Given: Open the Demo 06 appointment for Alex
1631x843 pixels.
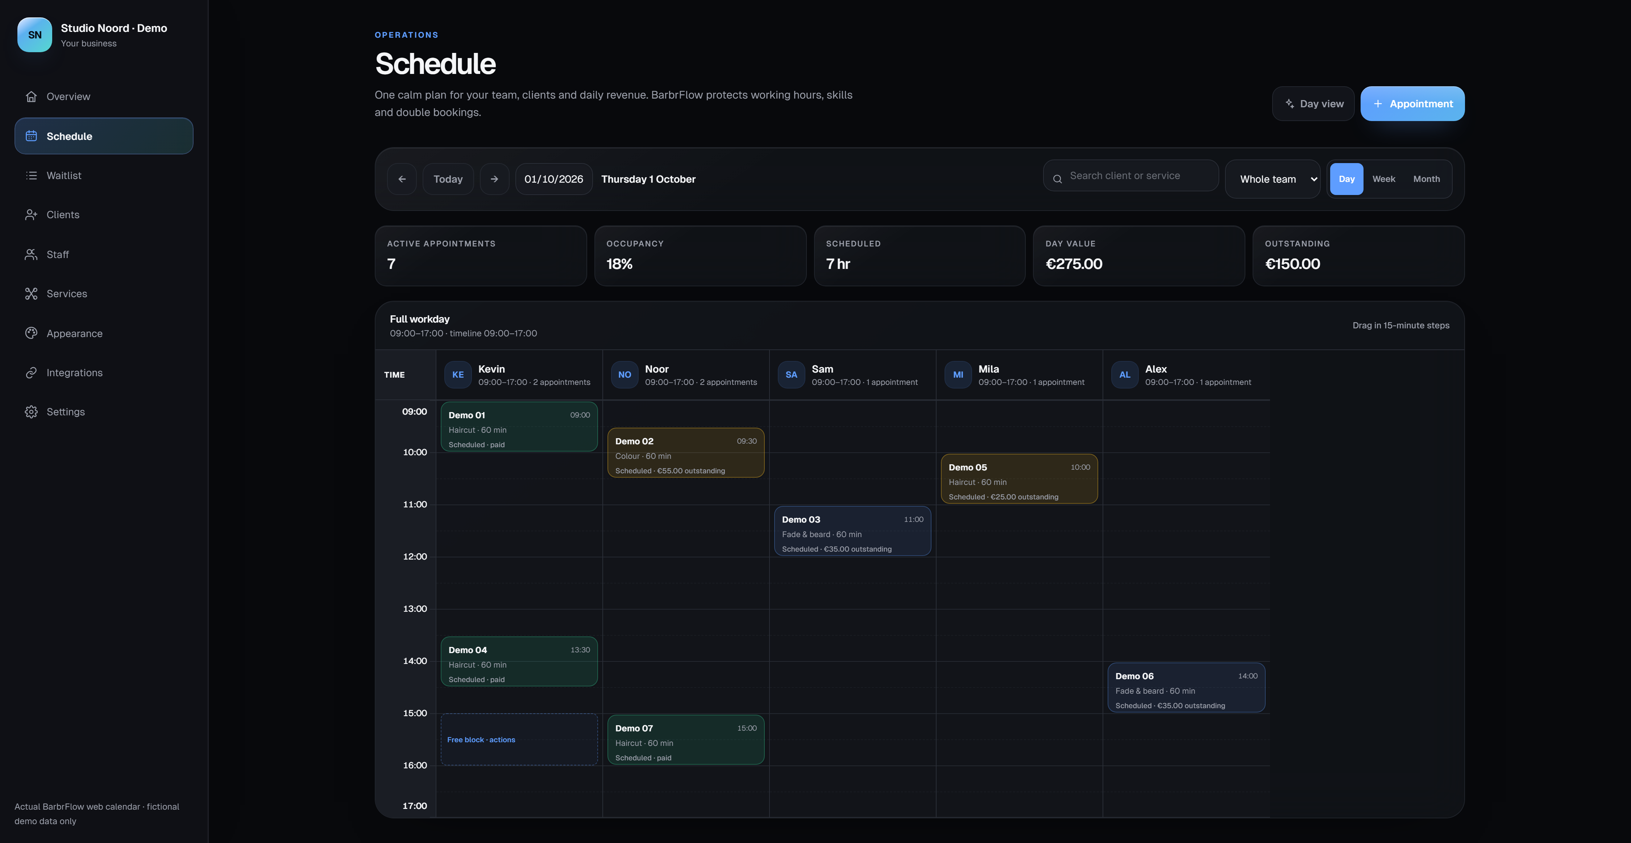Looking at the screenshot, I should pos(1186,688).
